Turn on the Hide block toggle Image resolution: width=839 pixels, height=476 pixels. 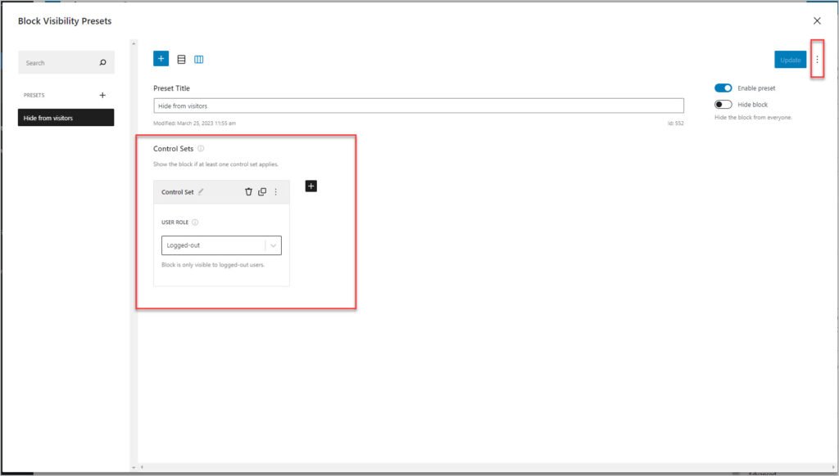click(723, 105)
